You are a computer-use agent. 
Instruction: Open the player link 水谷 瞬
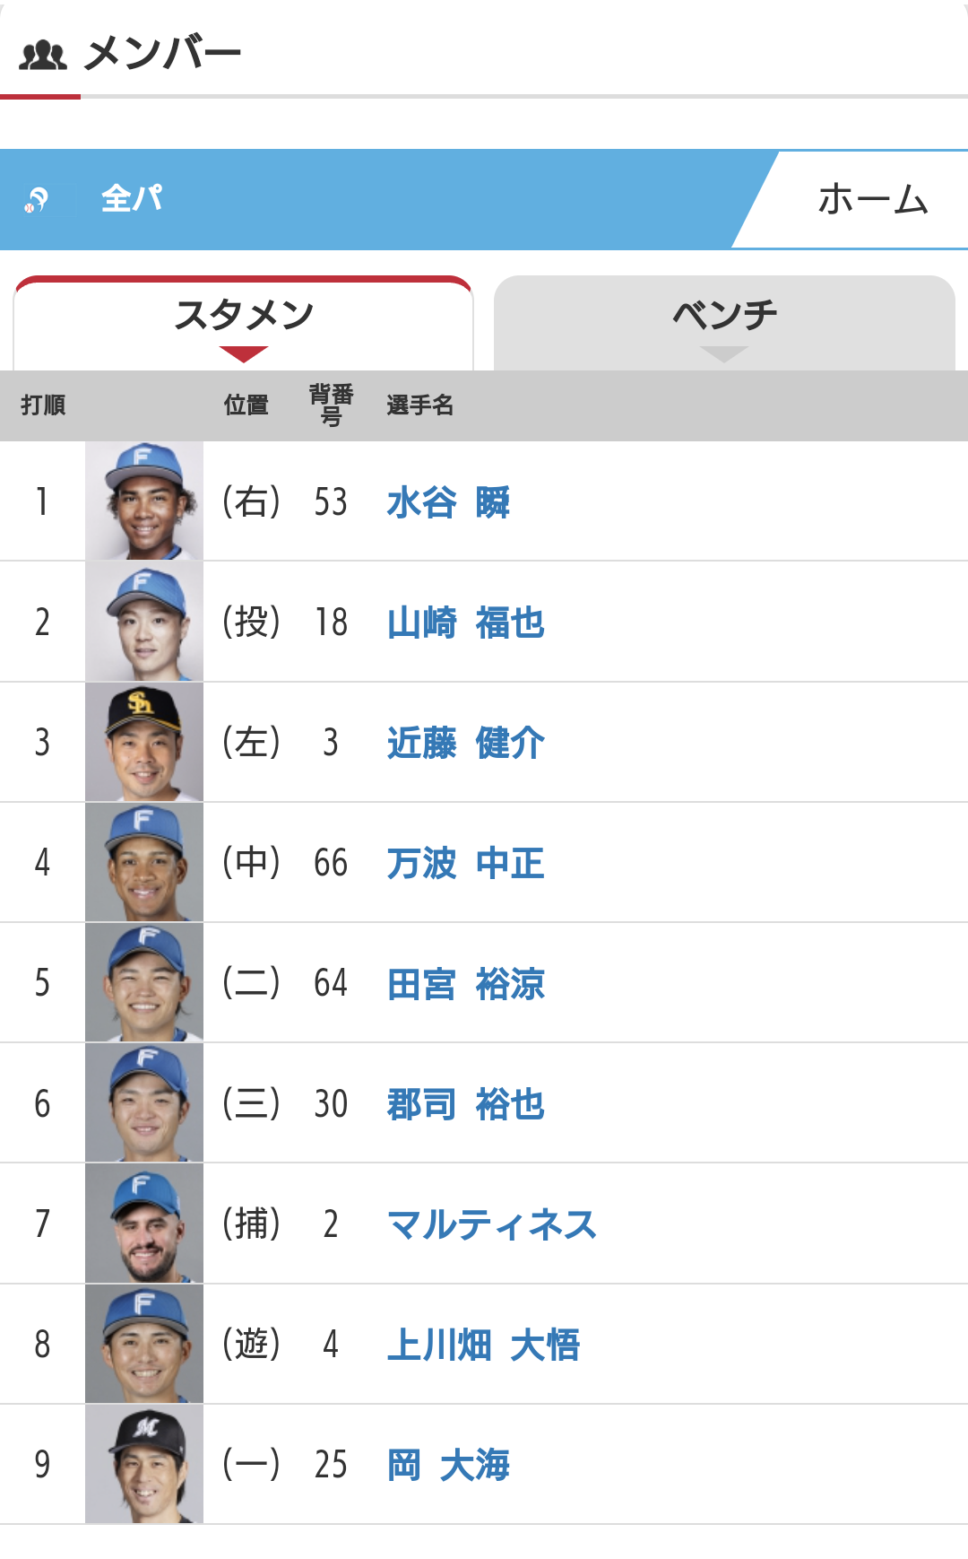[x=448, y=502]
